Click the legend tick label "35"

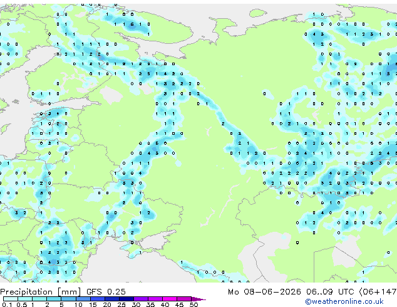pyautogui.click(x=150, y=304)
